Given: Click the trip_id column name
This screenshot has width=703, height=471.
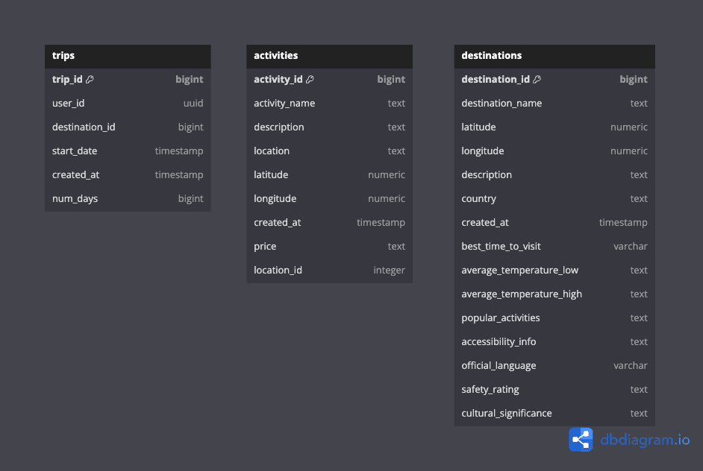Looking at the screenshot, I should tap(67, 79).
